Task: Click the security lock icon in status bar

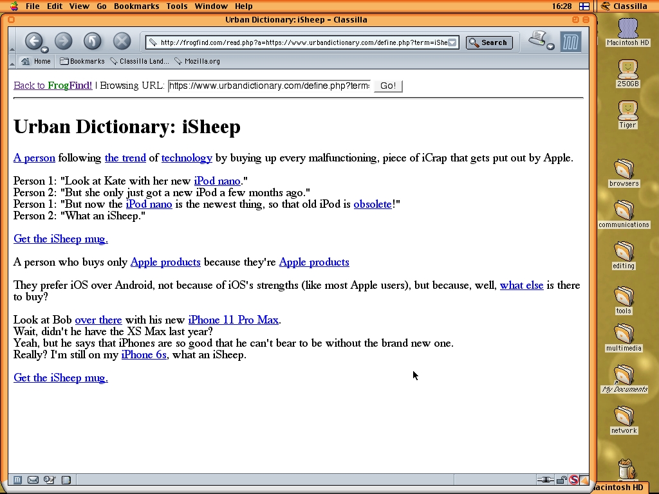Action: click(x=561, y=480)
